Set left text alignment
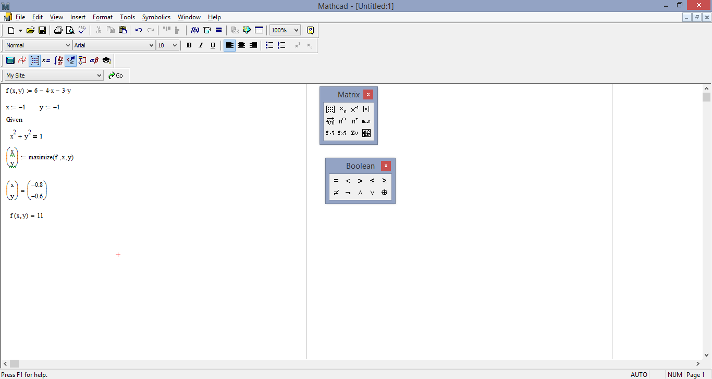 [x=229, y=45]
